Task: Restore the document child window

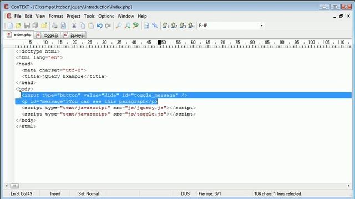Action: [341, 16]
